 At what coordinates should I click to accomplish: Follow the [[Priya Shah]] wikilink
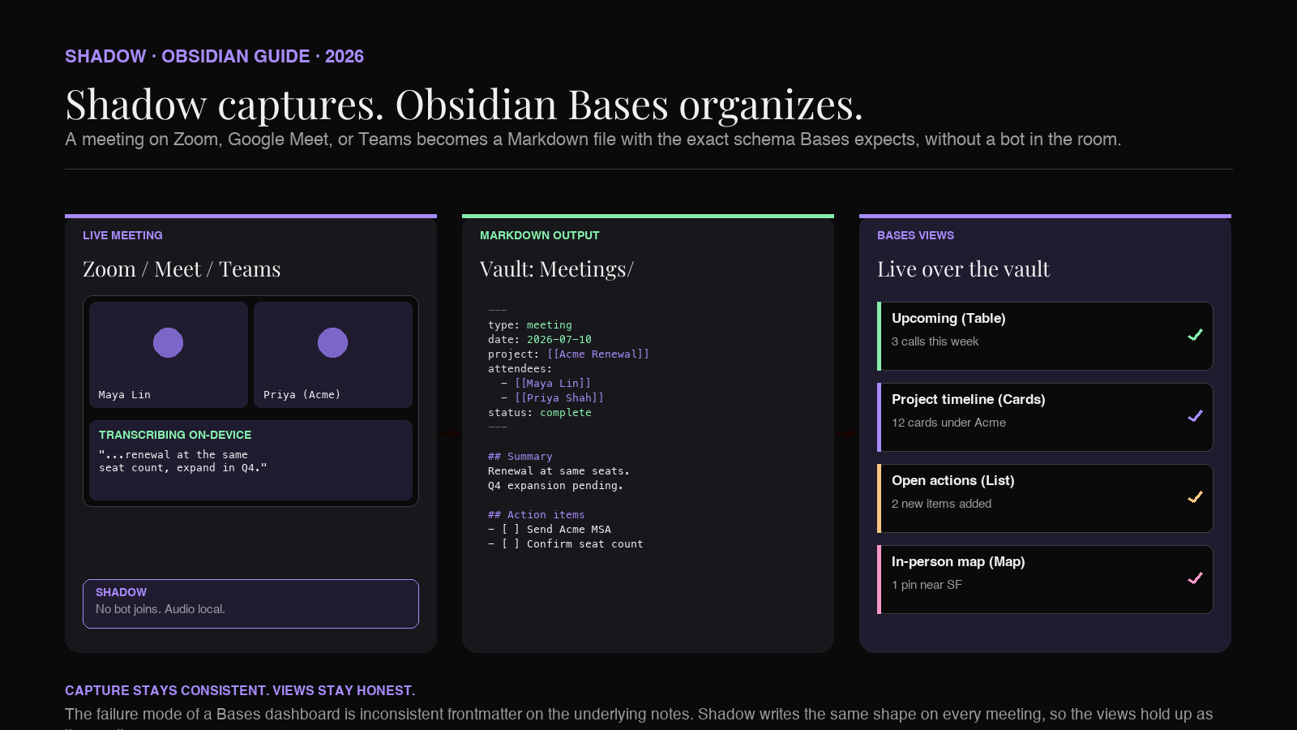click(x=559, y=397)
